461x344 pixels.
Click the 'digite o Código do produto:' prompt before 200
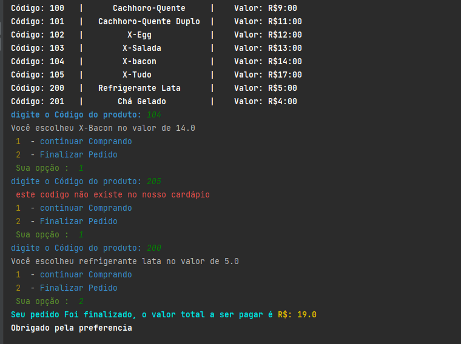pos(76,248)
